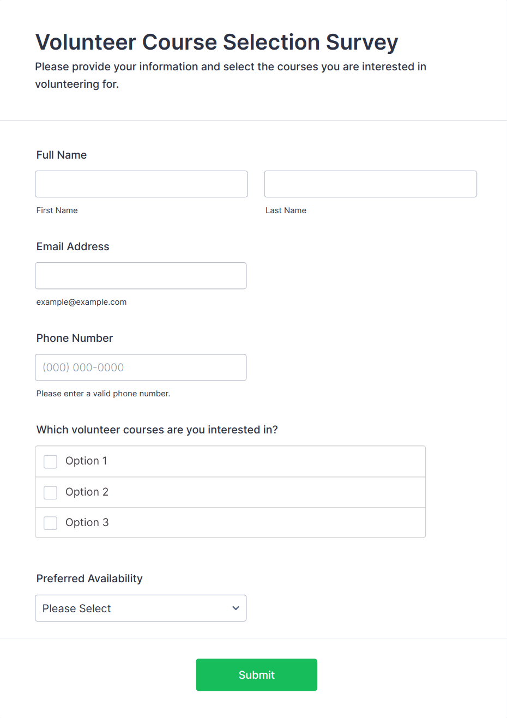This screenshot has height=718, width=507.
Task: Click the 'First Name' sublabel under input
Action: coord(57,210)
